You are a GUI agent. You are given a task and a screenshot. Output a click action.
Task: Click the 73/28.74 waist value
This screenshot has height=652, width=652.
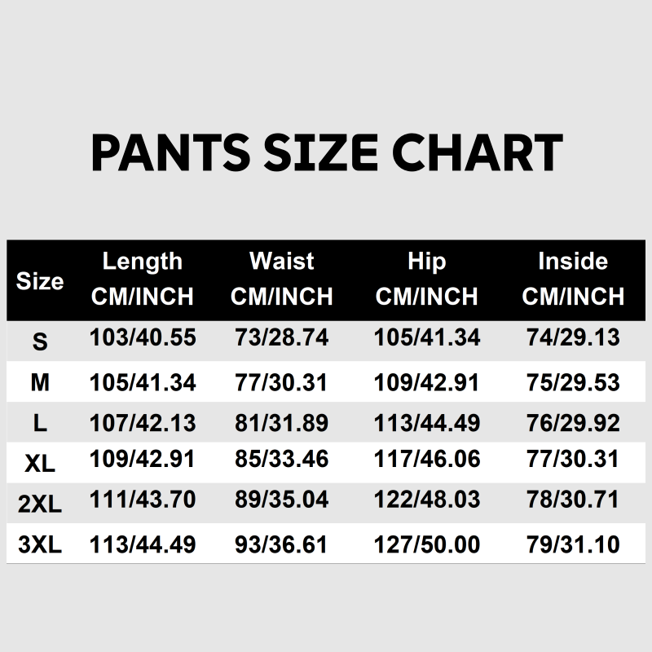click(x=281, y=337)
